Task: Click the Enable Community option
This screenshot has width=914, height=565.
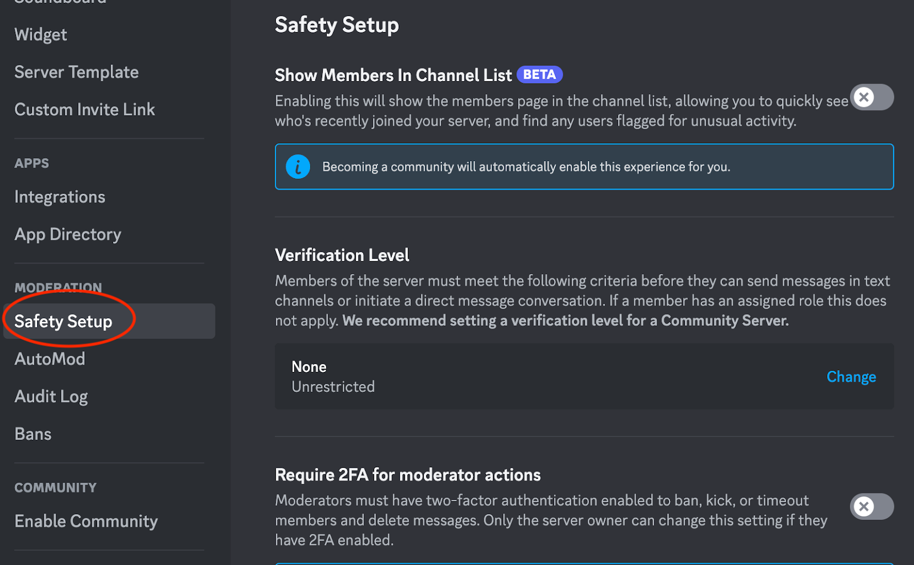Action: pos(86,520)
